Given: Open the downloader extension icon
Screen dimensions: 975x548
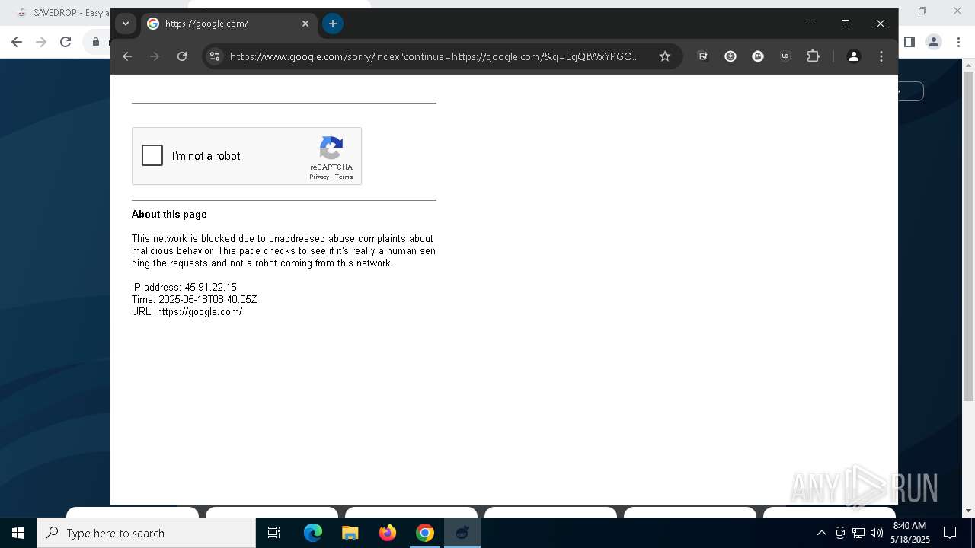Looking at the screenshot, I should tap(730, 56).
